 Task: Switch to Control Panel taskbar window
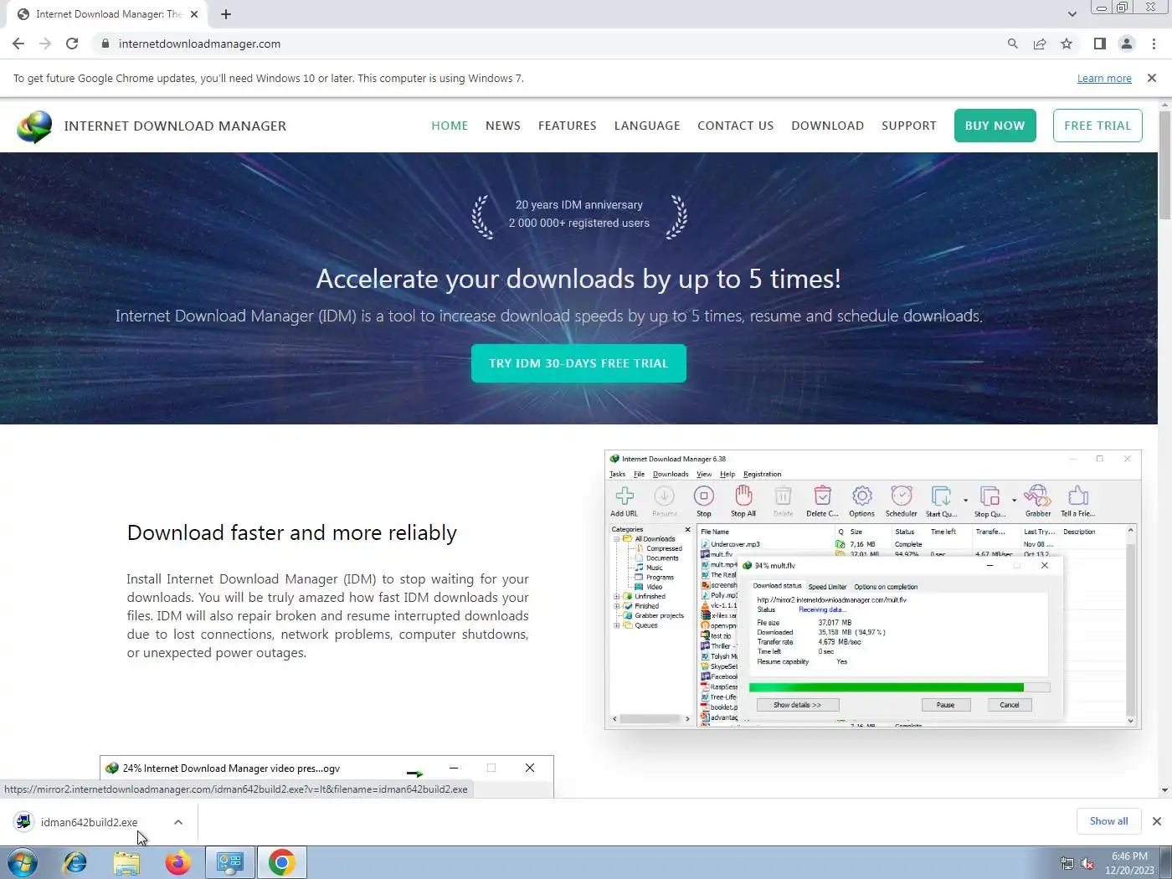pos(230,862)
